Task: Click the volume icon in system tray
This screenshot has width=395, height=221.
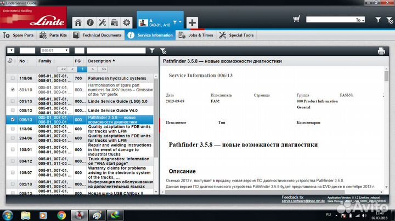Action: (364, 216)
